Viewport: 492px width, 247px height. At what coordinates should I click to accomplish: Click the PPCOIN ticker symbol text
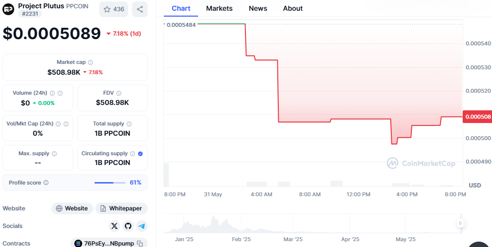click(77, 6)
